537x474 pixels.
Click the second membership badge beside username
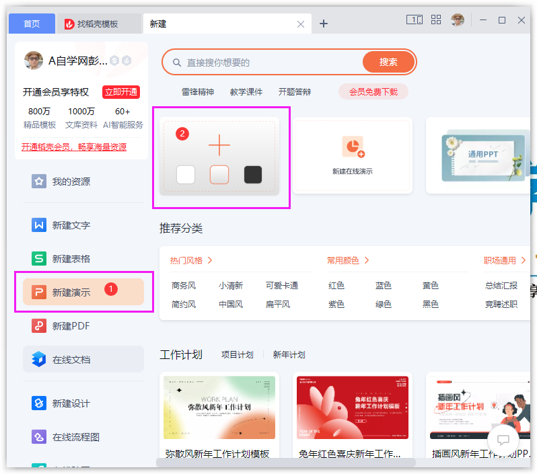[127, 61]
